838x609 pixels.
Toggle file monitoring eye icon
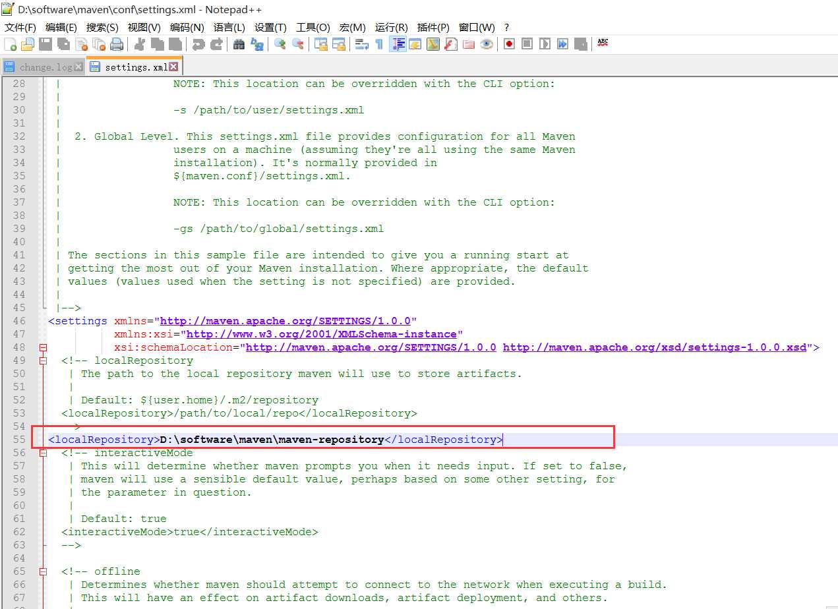point(487,44)
